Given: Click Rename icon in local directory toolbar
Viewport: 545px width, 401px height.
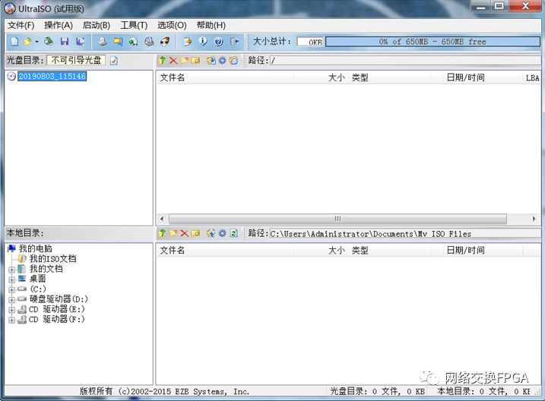Looking at the screenshot, I should click(195, 233).
